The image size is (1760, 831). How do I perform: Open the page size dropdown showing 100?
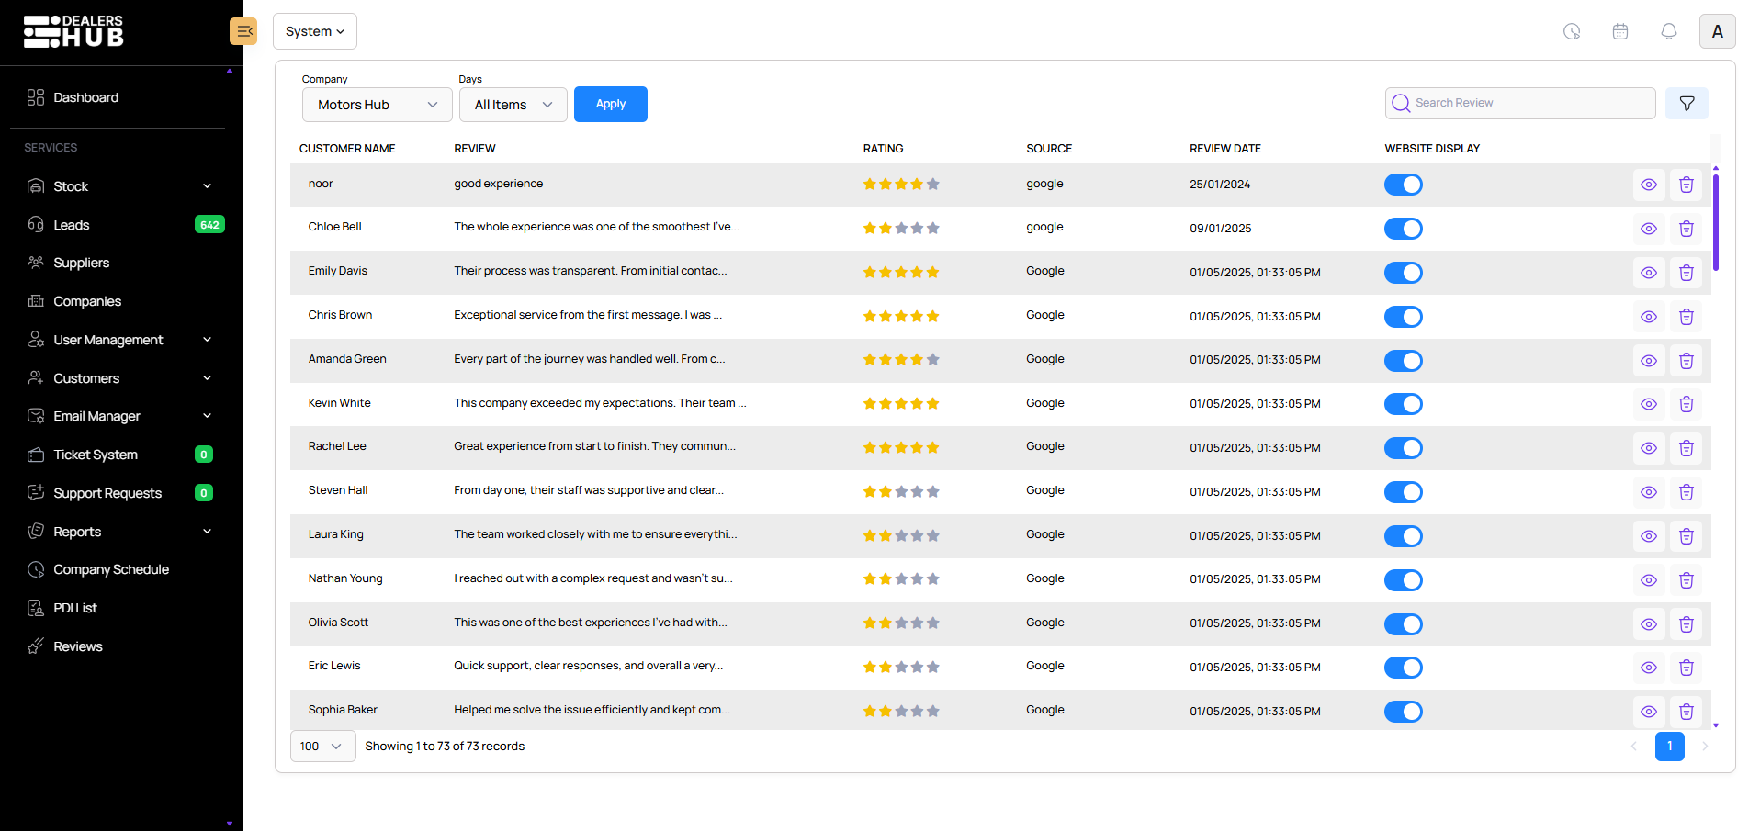[x=322, y=747]
